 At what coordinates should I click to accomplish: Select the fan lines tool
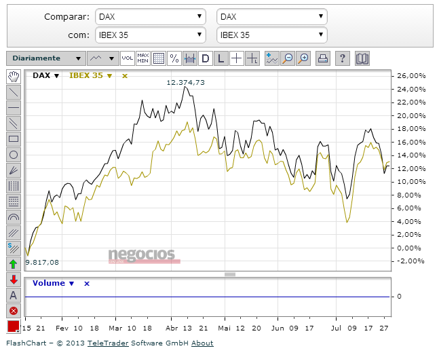(x=14, y=170)
